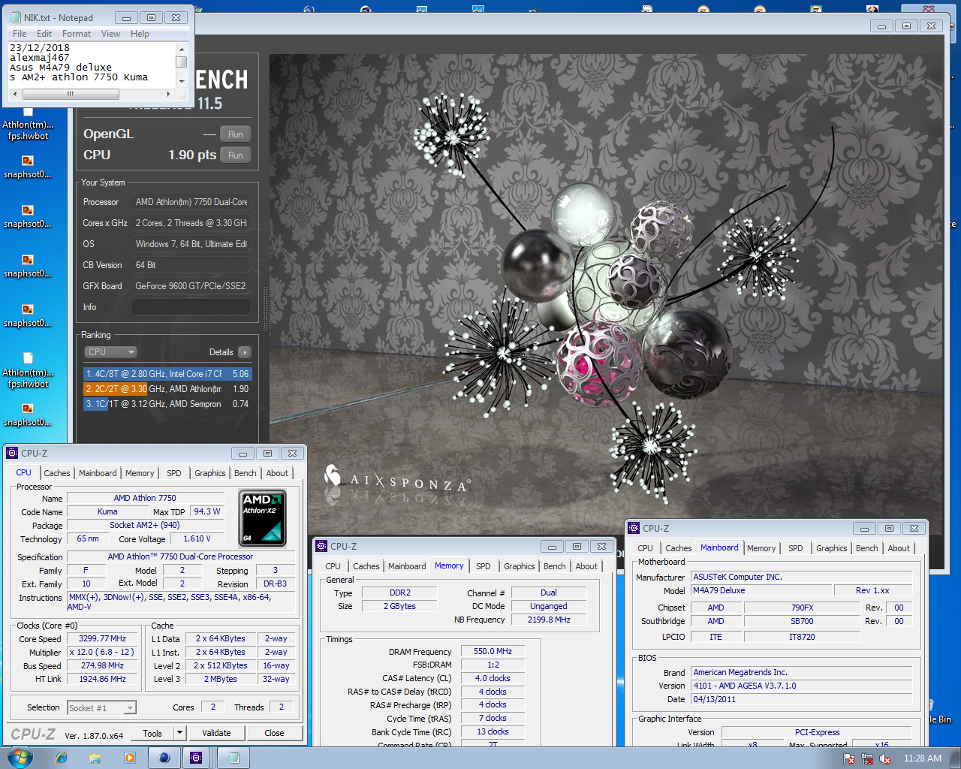
Task: Open the Notepad File menu
Action: (x=20, y=34)
